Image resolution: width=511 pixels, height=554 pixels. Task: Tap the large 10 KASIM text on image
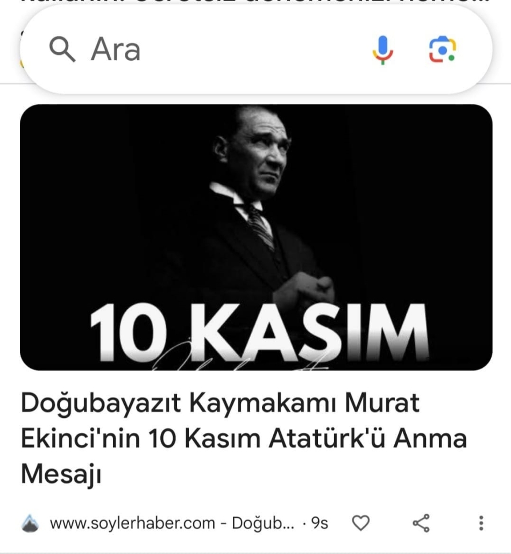[259, 333]
